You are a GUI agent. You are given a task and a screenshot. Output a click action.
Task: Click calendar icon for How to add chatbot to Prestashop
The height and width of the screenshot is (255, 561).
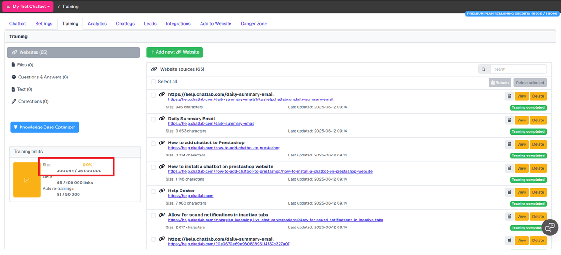point(509,144)
